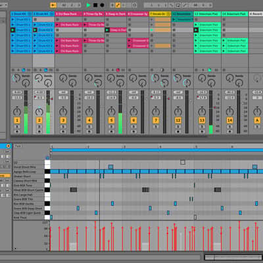Click the first dark Hihat note cluster
Viewport: 263px width, 263px height.
click(x=74, y=190)
